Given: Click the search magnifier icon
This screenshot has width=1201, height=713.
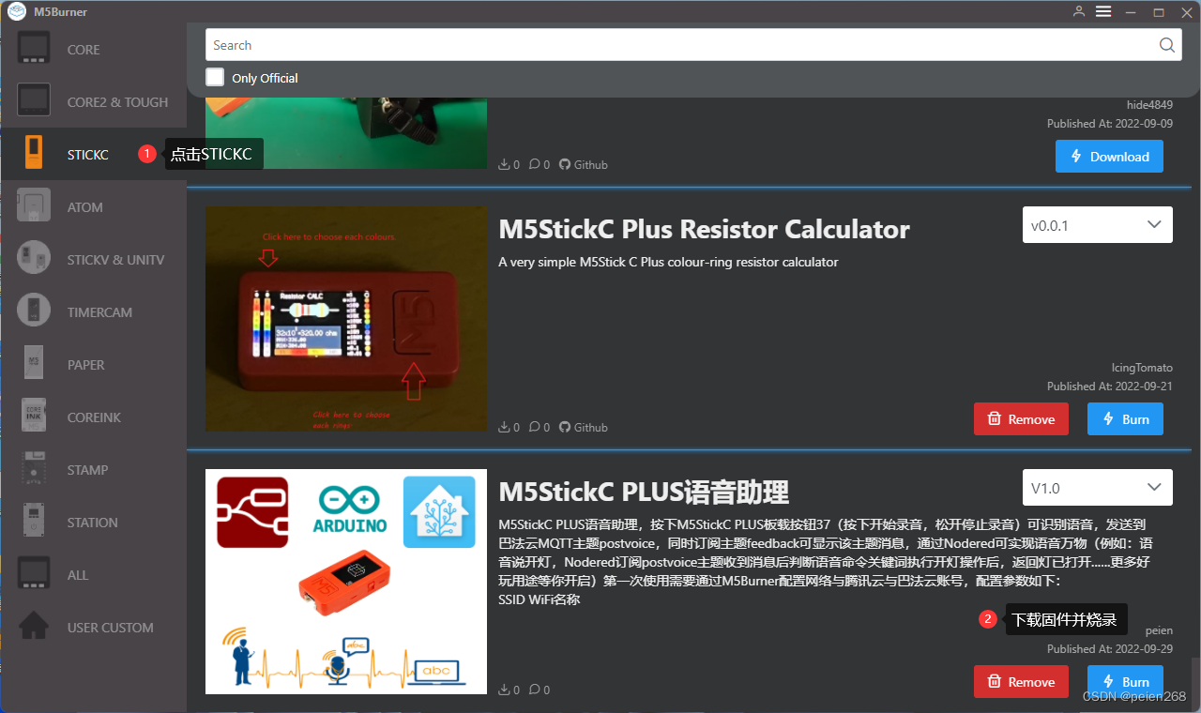Looking at the screenshot, I should click(1166, 45).
